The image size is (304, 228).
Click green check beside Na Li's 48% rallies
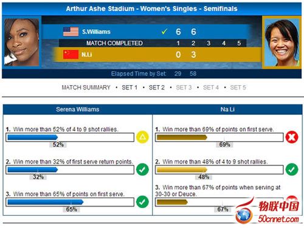pos(292,170)
